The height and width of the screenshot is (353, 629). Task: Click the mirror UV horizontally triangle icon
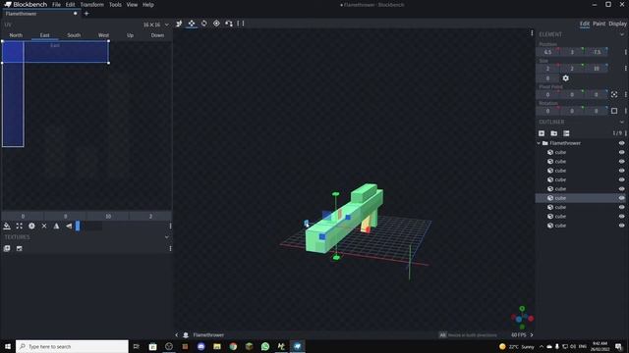[57, 227]
